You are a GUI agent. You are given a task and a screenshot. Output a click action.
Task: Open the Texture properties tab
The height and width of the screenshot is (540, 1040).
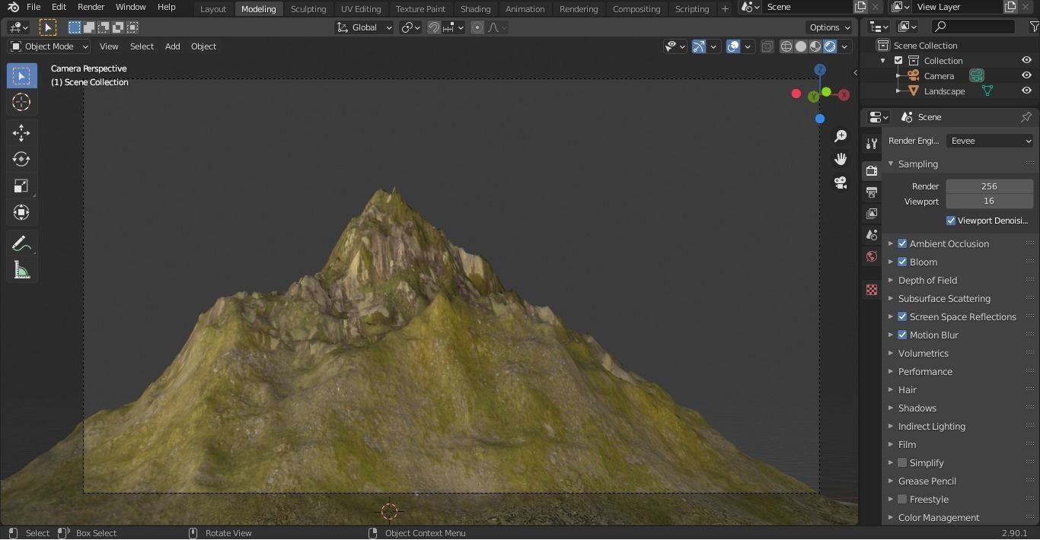pos(872,290)
